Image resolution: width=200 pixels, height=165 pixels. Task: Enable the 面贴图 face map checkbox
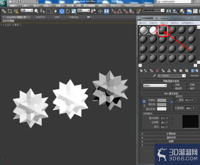[x=173, y=88]
